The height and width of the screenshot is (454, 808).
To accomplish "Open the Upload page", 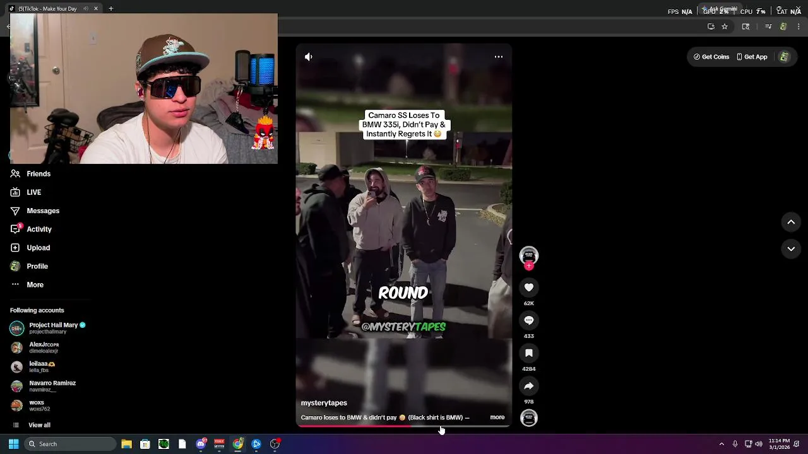I will click(30, 248).
